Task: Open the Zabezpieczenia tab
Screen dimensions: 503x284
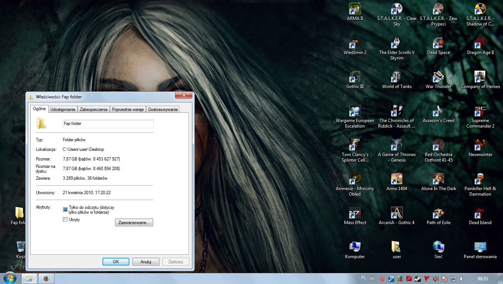Action: point(94,109)
